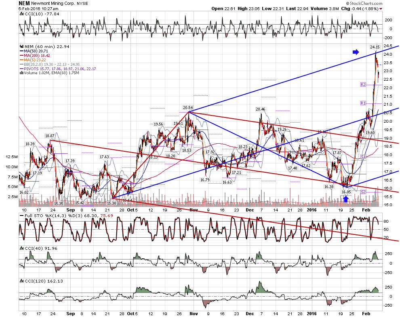
Task: Click the Volume 1.02M, EMA(60) legend entry
Action: [x=49, y=73]
